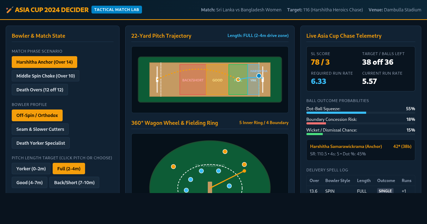The image size is (427, 224).
Task: Click the FULL length cell in spell log
Action: tap(362, 191)
